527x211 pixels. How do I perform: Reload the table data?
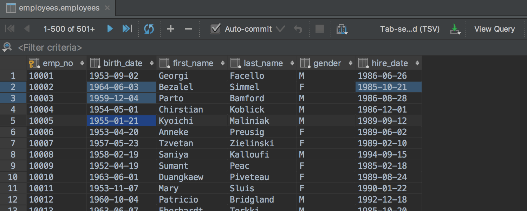pyautogui.click(x=149, y=29)
